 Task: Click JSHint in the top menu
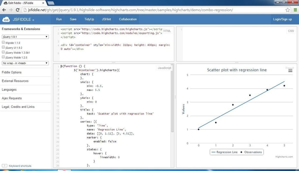106,19
